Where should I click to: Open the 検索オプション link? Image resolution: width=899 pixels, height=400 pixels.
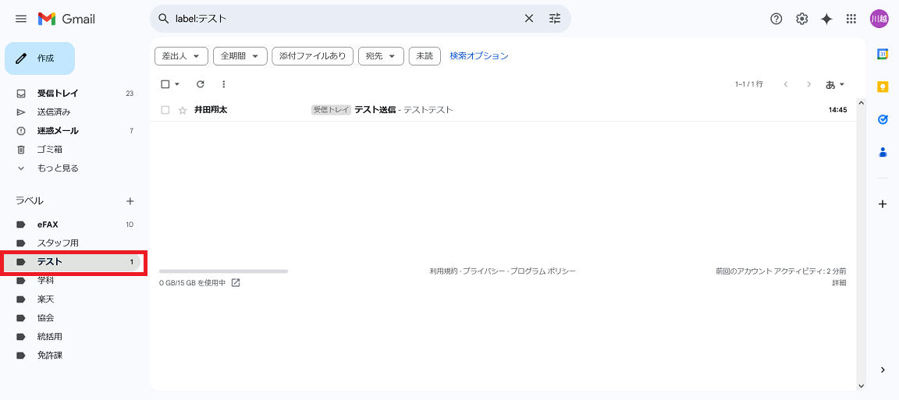click(478, 56)
